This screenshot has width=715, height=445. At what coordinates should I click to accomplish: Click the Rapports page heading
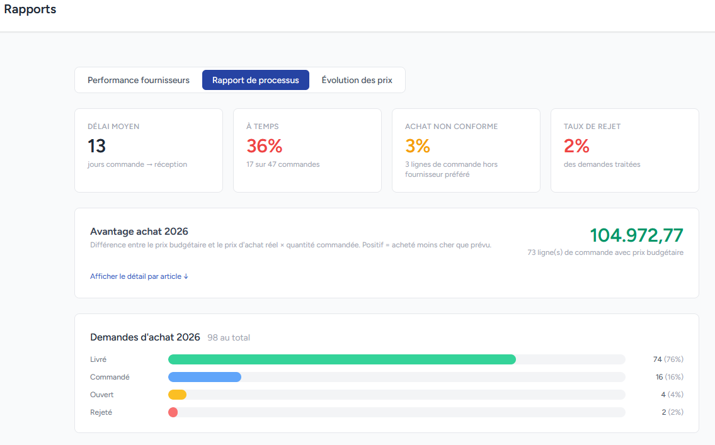(30, 9)
